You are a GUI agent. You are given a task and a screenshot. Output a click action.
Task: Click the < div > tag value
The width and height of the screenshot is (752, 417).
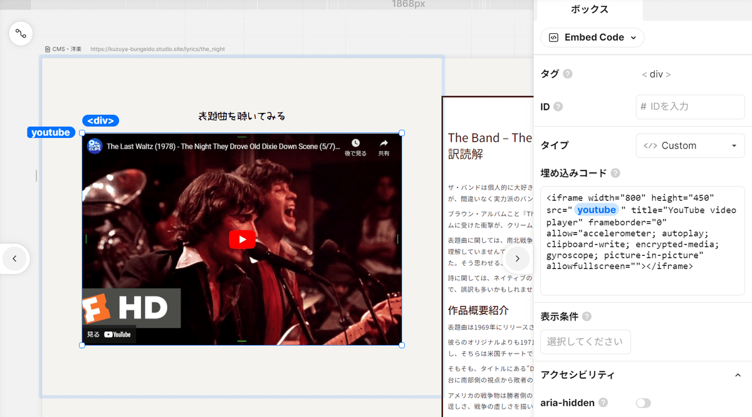click(x=656, y=74)
